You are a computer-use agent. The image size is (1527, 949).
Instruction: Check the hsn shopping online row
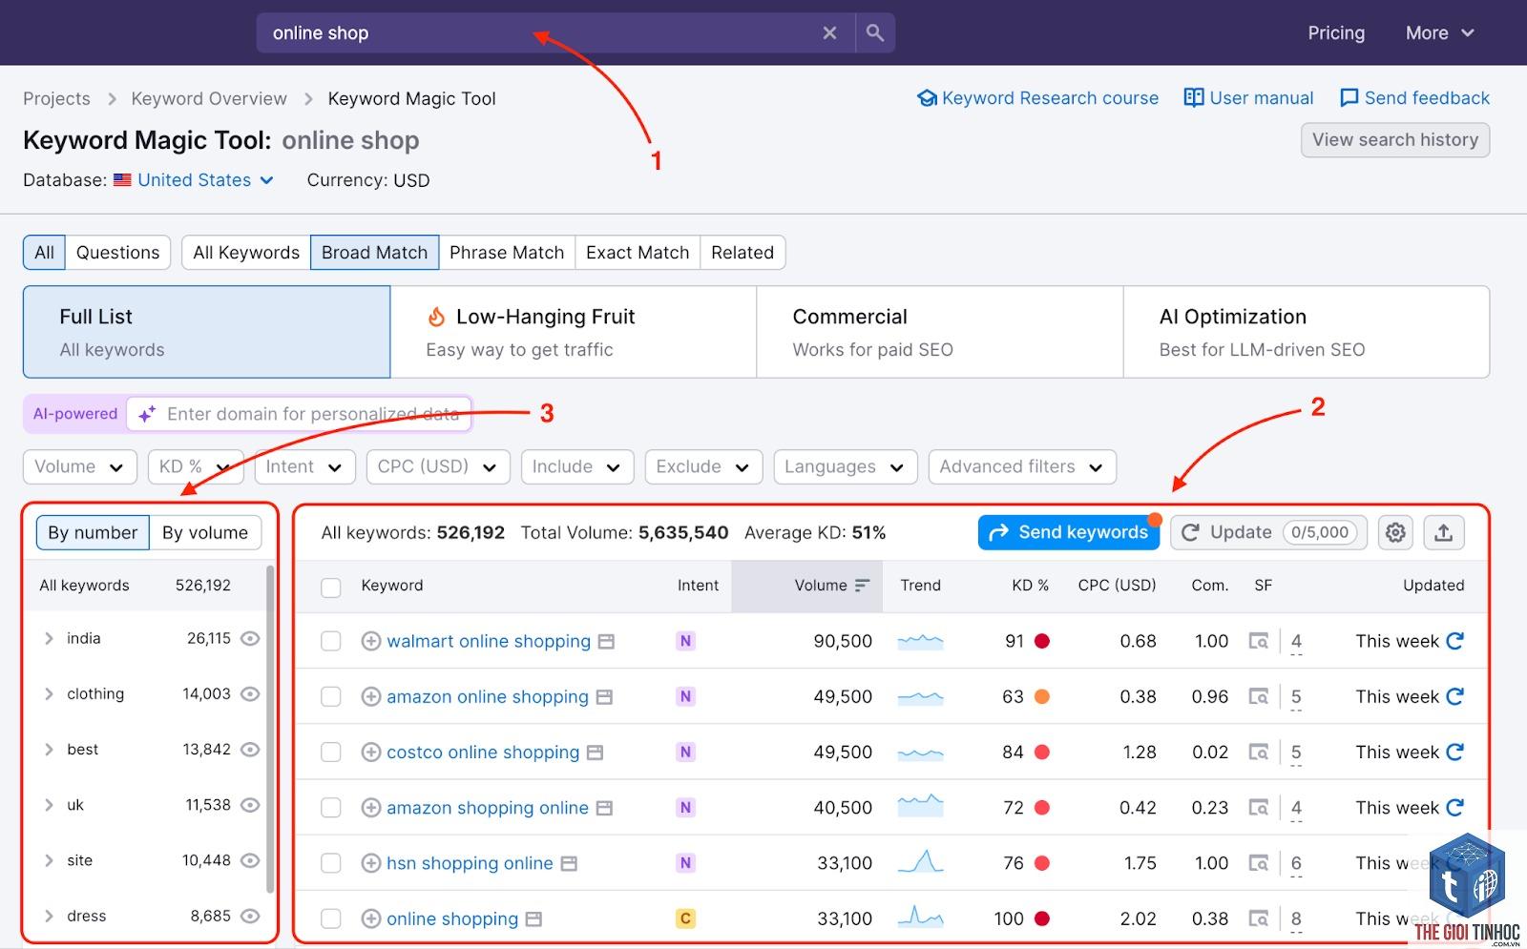point(331,863)
